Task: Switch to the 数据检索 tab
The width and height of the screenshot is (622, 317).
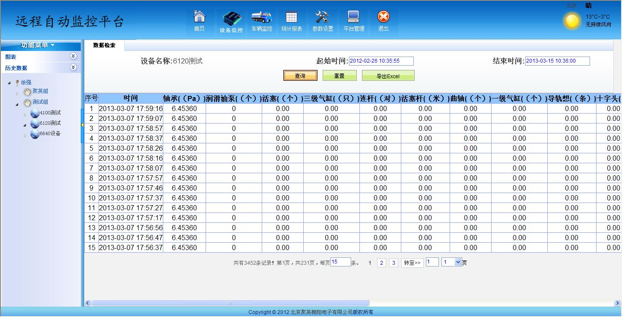Action: 103,44
